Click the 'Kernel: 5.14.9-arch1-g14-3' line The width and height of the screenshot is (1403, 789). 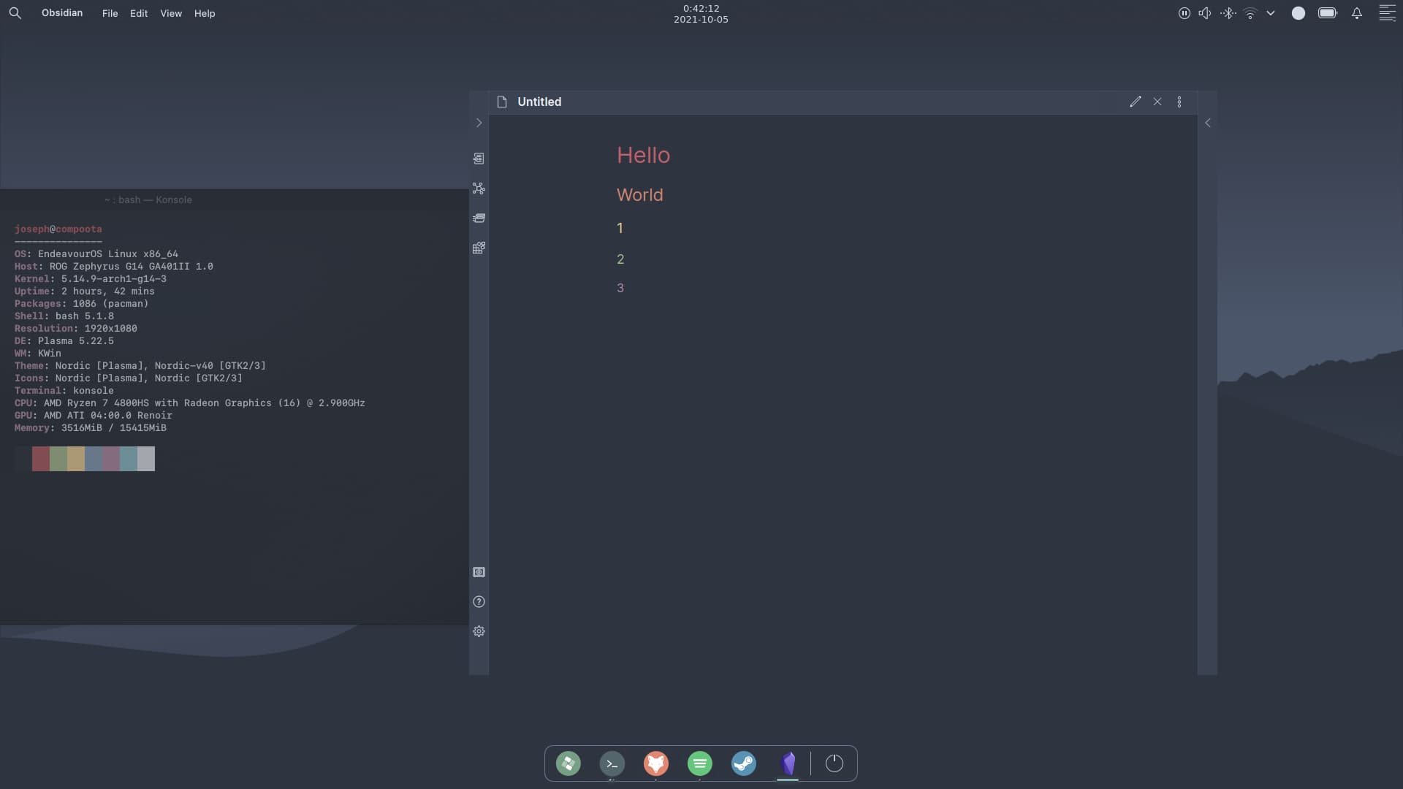91,279
